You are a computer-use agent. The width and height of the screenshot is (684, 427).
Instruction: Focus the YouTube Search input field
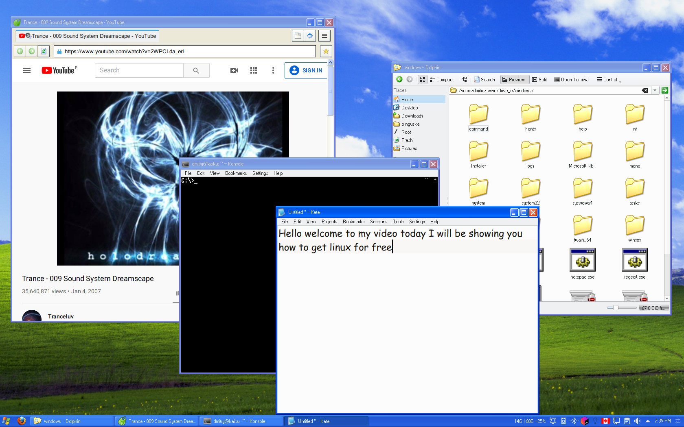139,70
